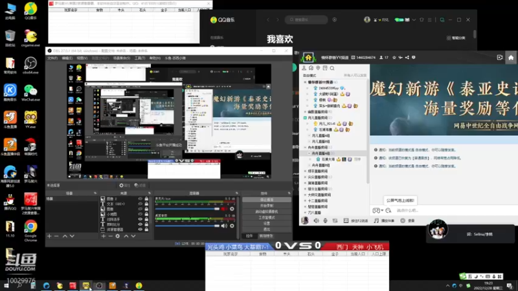Click YY speaker volume icon at bottom
Screen dimensions: 518x291
click(x=316, y=221)
